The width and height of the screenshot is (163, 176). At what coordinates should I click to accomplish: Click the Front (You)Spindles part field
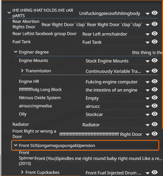pyautogui.click(x=98, y=159)
